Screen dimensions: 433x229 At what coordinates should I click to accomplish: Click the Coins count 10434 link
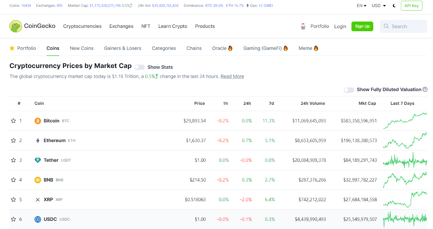[x=26, y=5]
